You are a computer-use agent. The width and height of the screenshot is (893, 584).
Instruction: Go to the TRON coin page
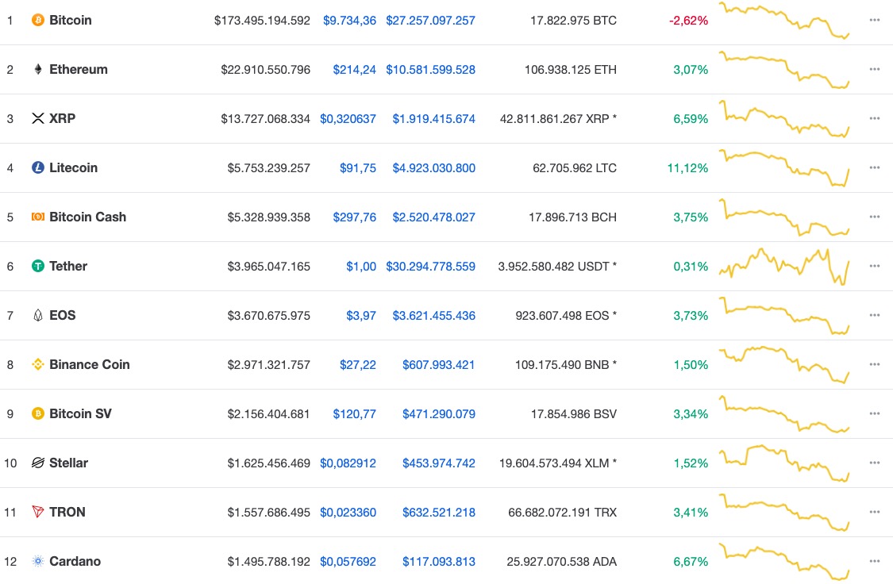(x=67, y=512)
